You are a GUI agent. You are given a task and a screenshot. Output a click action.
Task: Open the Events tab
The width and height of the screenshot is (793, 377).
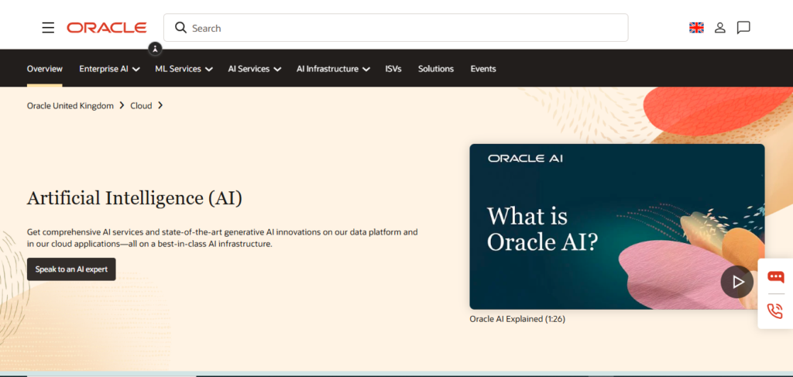pyautogui.click(x=483, y=69)
